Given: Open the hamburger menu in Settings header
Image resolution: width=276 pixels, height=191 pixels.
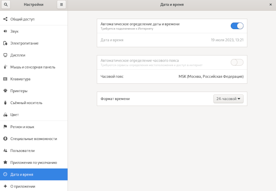Looking at the screenshot, I should 61,5.
